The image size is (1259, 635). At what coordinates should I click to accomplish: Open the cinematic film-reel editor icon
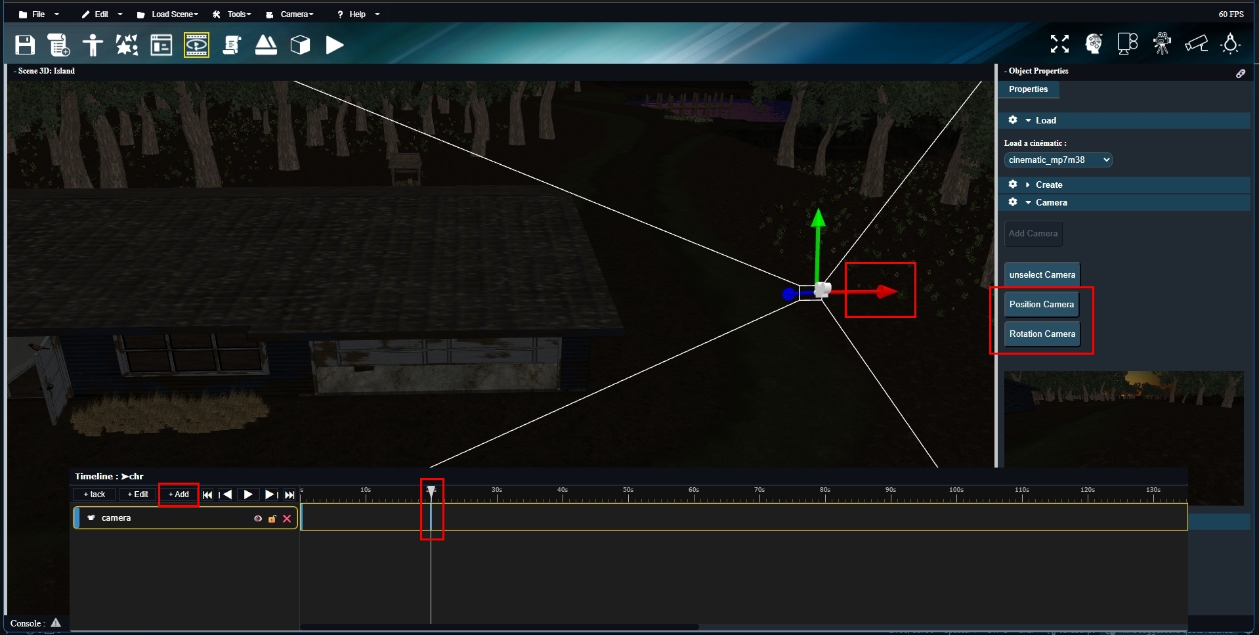[196, 45]
